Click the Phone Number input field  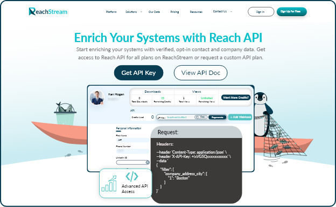[132, 151]
